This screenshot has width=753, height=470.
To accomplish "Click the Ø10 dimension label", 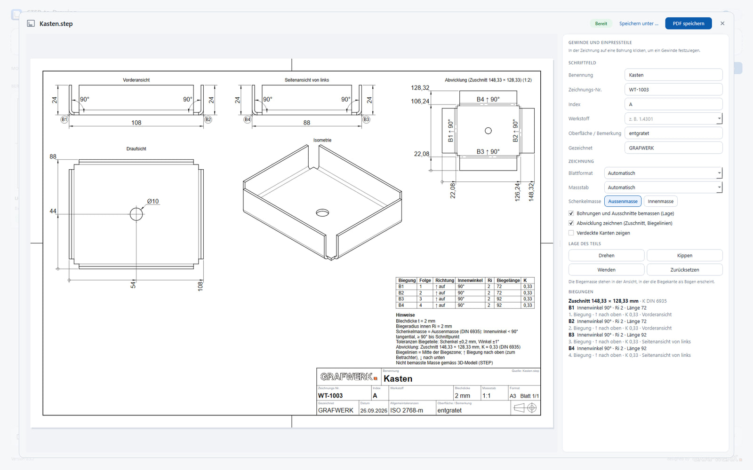I will pyautogui.click(x=153, y=201).
